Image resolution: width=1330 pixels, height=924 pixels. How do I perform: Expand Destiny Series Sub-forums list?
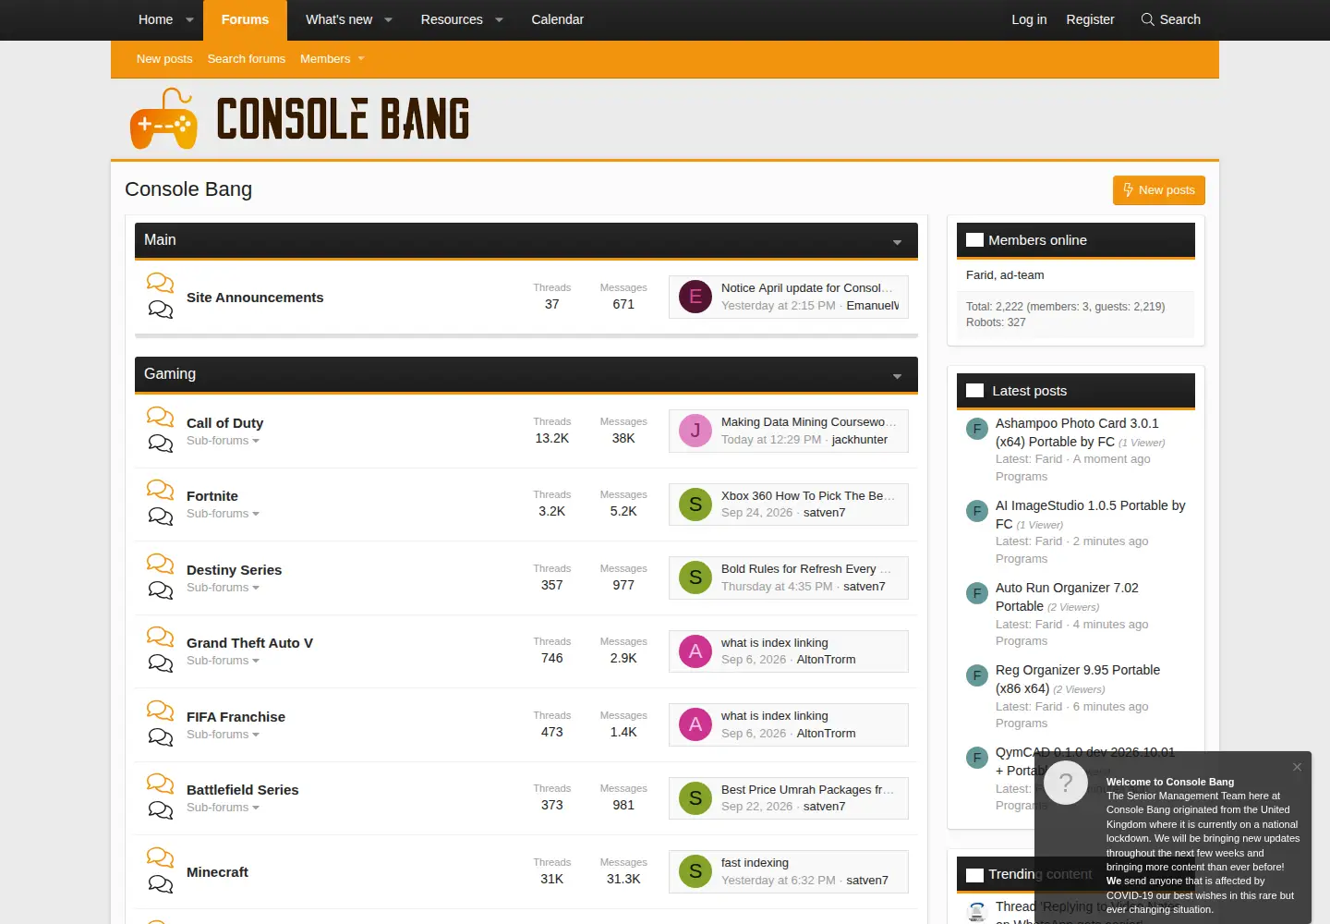coord(223,588)
